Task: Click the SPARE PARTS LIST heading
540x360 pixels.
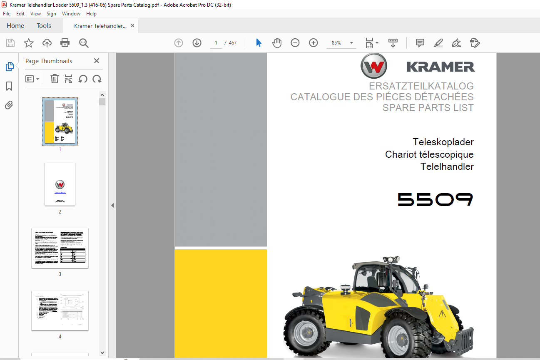Action: click(428, 108)
